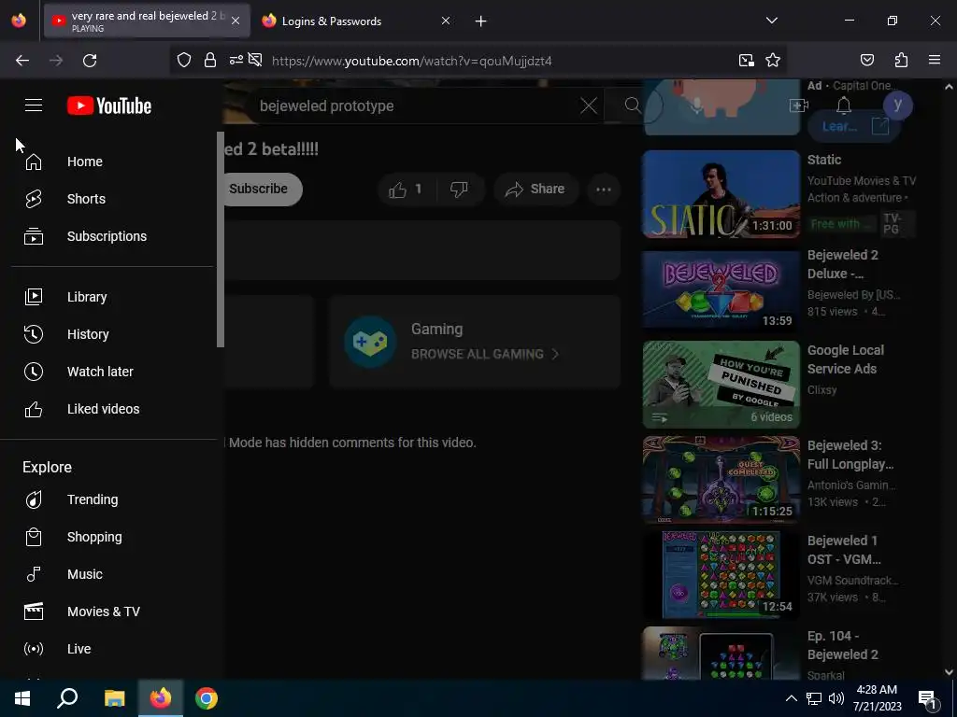
Task: Click the History clock icon
Action: pos(34,334)
